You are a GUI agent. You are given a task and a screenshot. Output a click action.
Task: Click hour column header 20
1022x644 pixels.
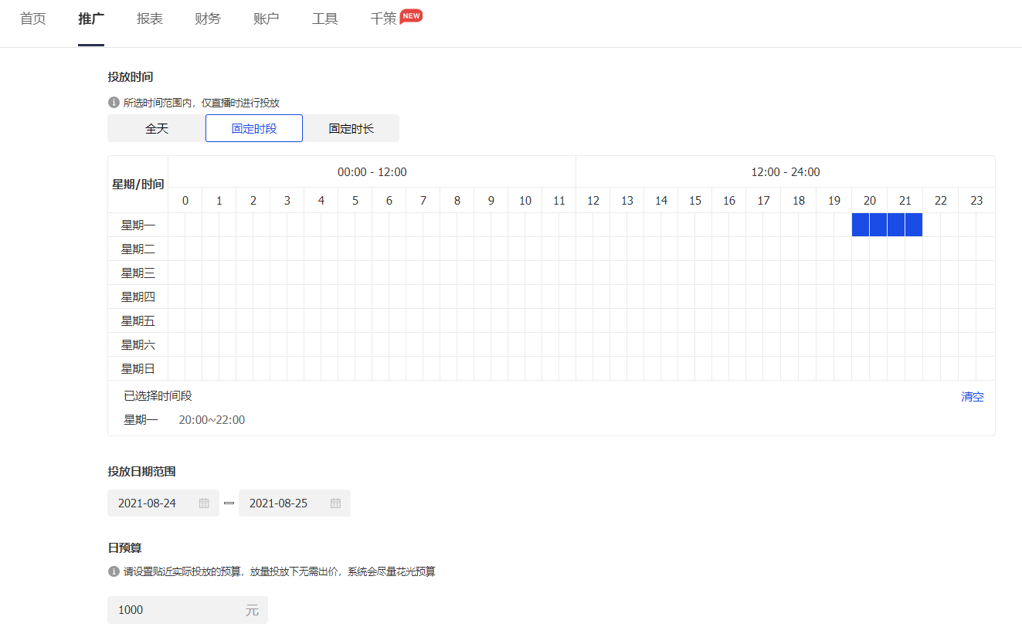pyautogui.click(x=870, y=201)
